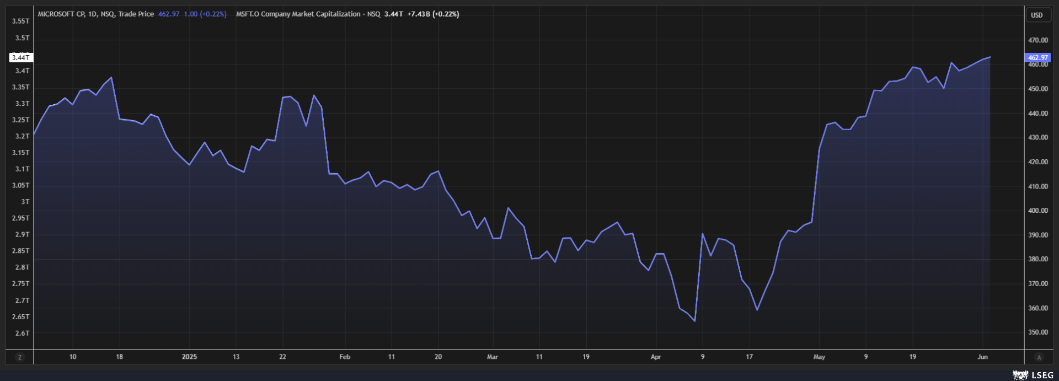Viewport: 1059px width, 381px height.
Task: Click the 470.00 level on price axis
Action: (x=1037, y=40)
